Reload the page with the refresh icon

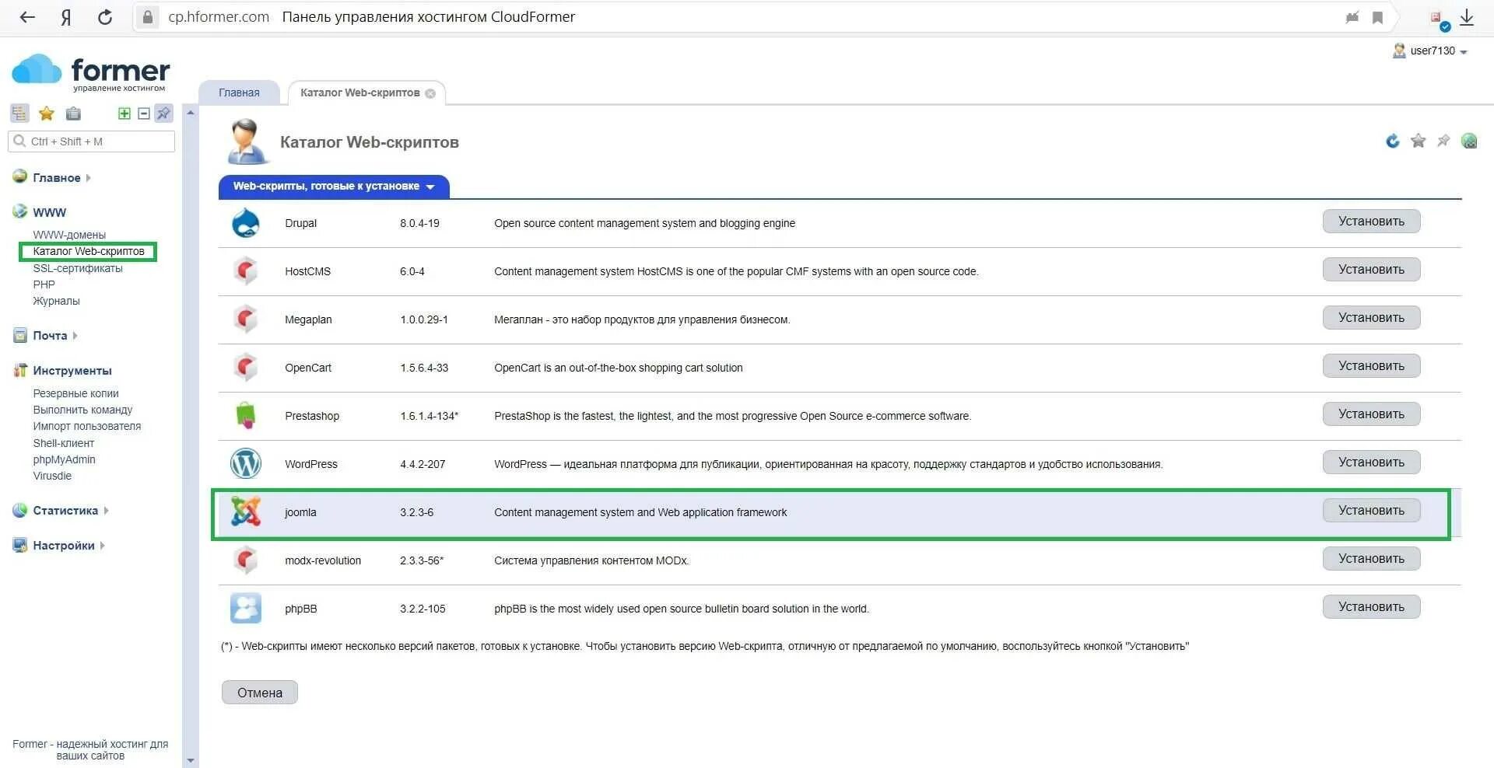pyautogui.click(x=105, y=17)
